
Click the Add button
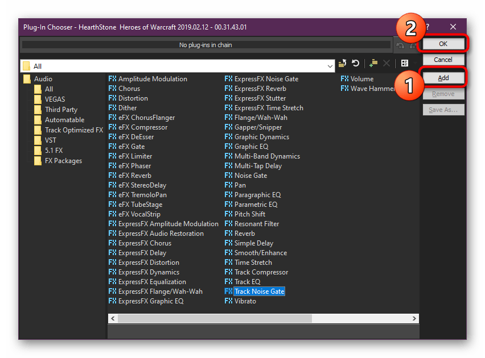[443, 78]
